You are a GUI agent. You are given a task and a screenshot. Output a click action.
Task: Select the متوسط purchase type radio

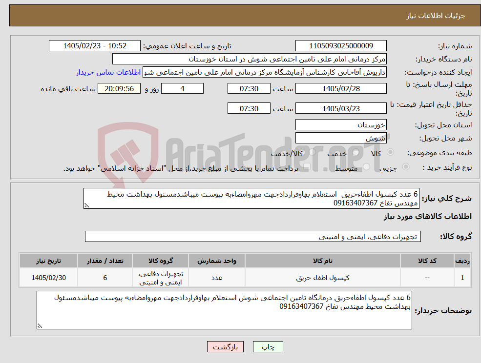click(366, 167)
